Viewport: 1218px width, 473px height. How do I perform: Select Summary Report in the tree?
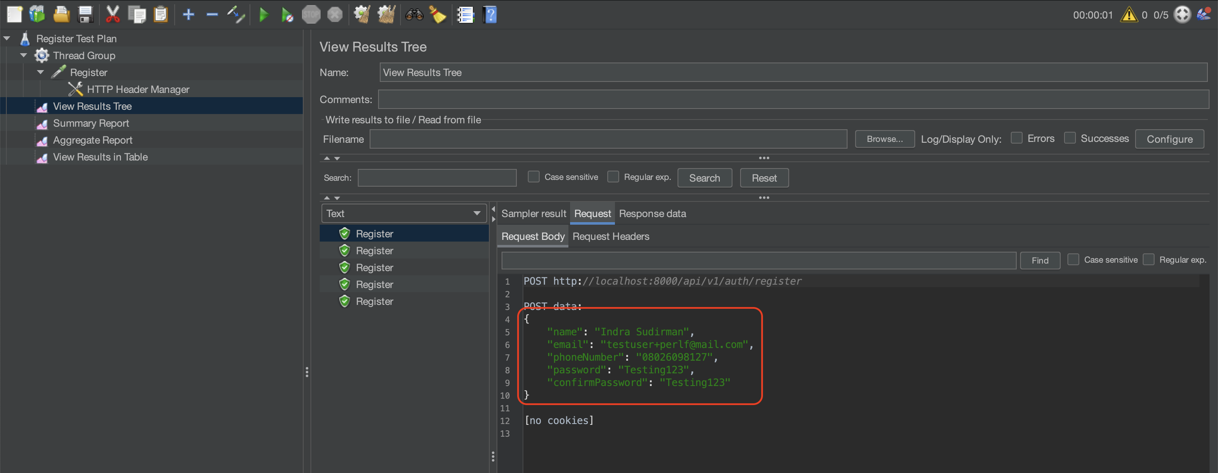click(91, 123)
